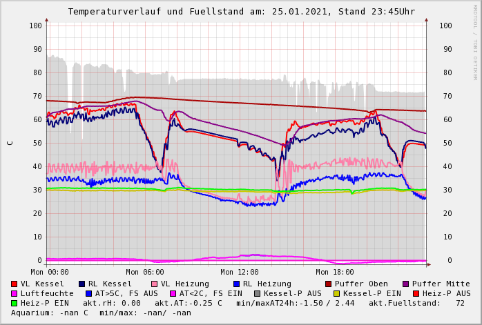Click the Temperaturverlauf und Fuellstand chart title
This screenshot has height=325, width=482.
pos(241,12)
